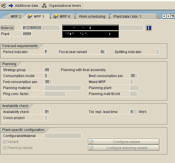Viewport: 175px width, 163px height.
Task: Tick the Planning variant checkbox
Action: 5,148
